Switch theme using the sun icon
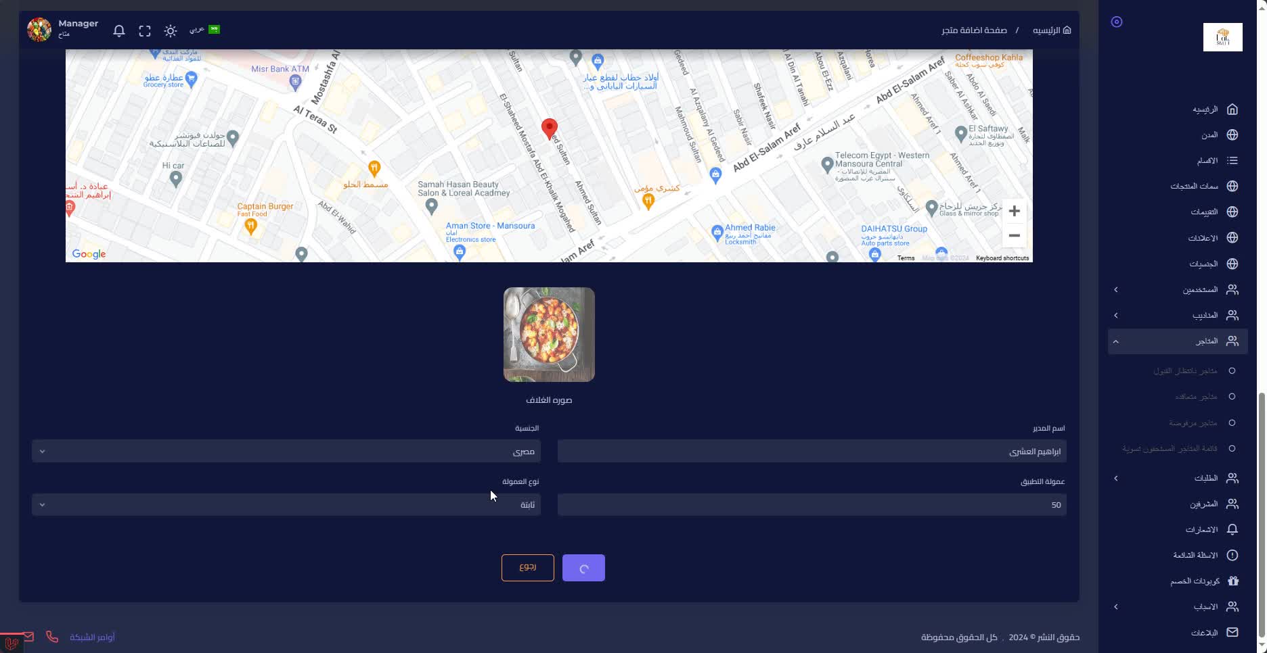This screenshot has height=653, width=1267. pyautogui.click(x=171, y=31)
